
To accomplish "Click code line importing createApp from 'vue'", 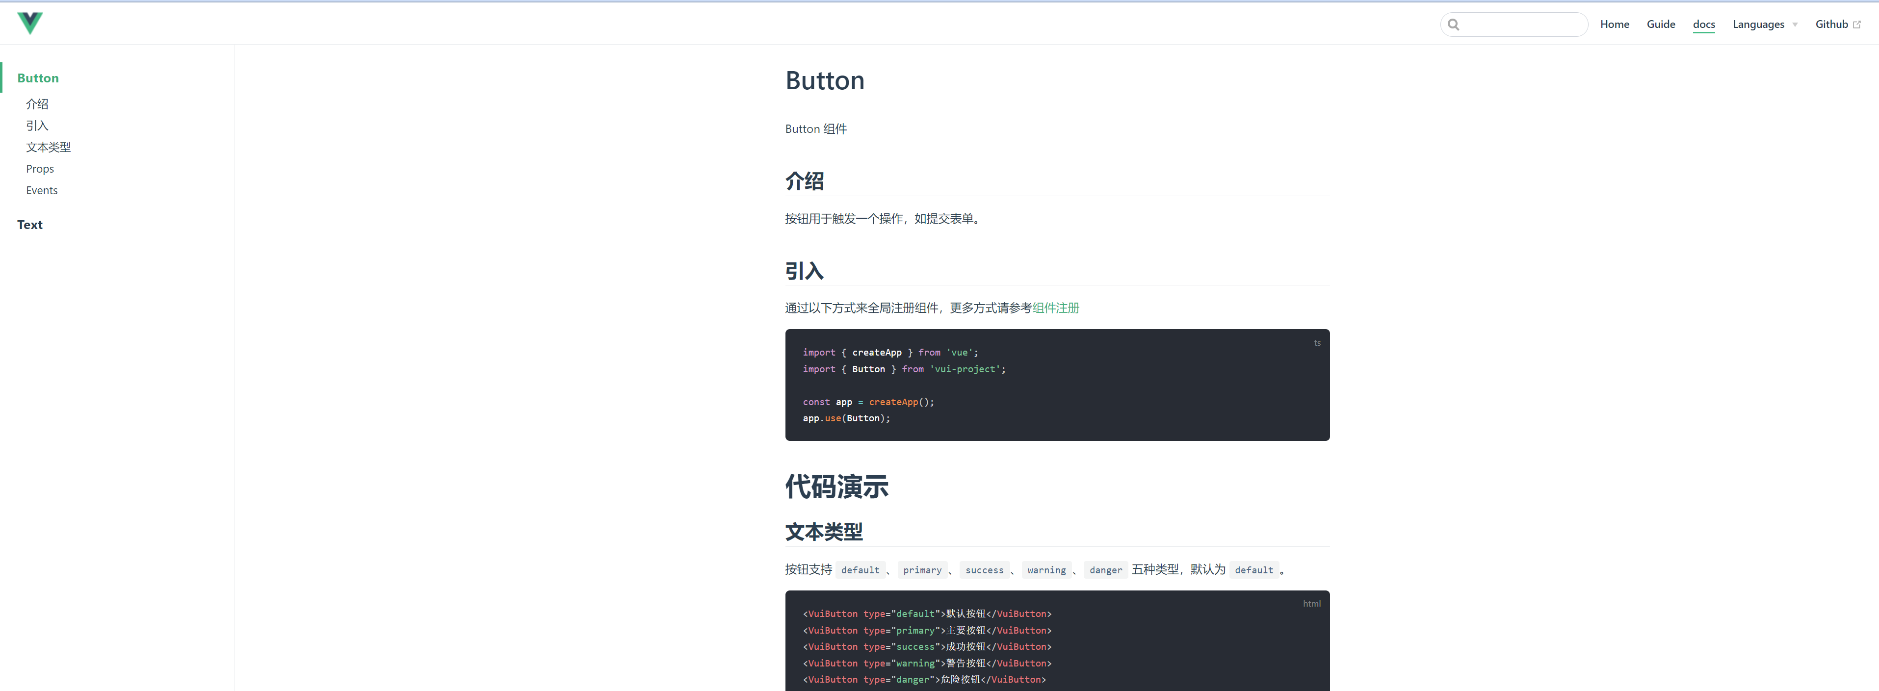I will pos(890,353).
